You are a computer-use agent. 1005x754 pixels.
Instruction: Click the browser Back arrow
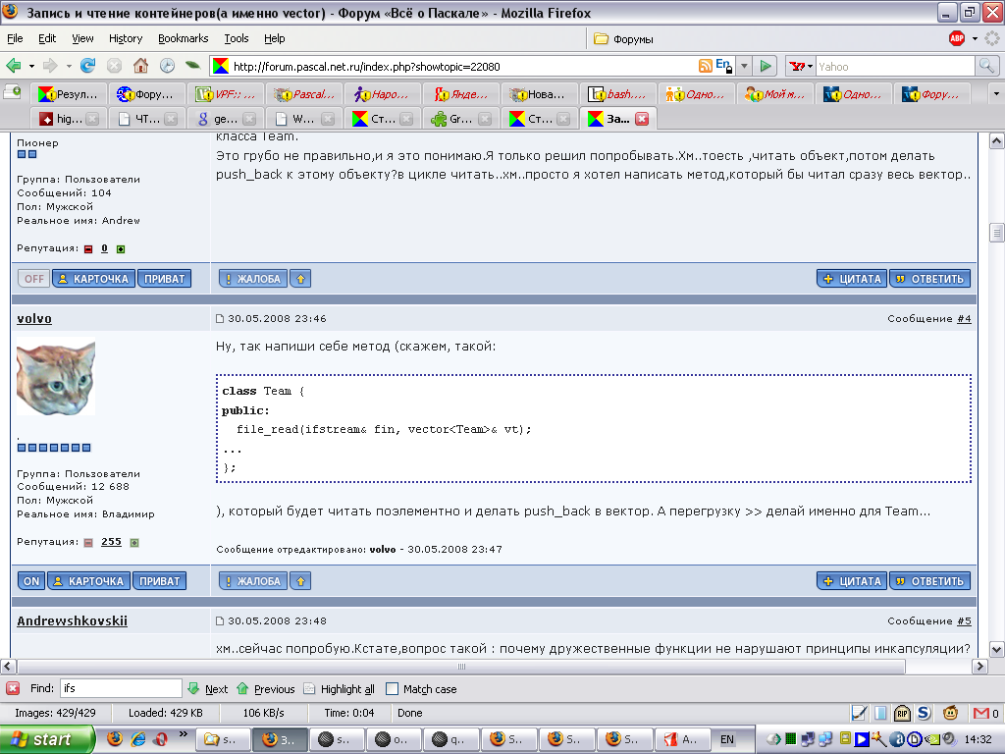coord(14,66)
